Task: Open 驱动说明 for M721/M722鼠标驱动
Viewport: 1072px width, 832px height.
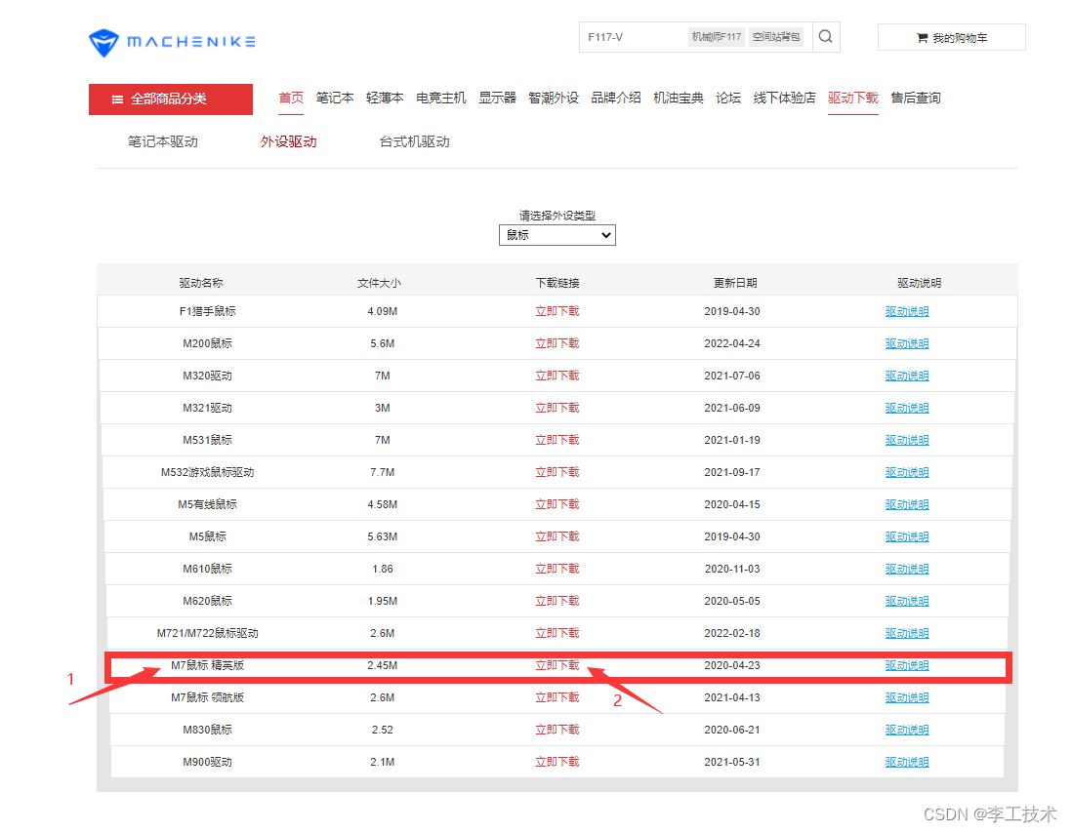Action: pyautogui.click(x=907, y=633)
